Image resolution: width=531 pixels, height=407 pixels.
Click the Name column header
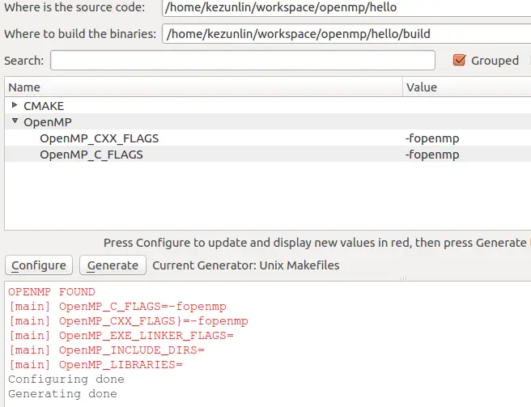point(203,87)
